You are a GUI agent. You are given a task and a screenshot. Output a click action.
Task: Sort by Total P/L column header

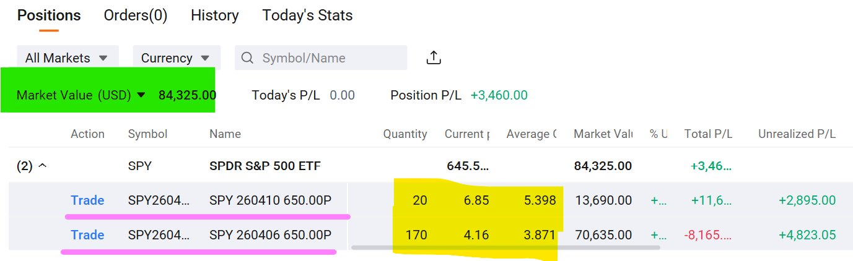(x=708, y=134)
